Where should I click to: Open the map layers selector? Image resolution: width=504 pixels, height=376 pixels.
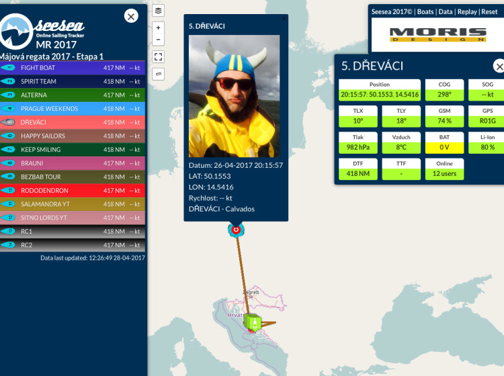coord(158,11)
